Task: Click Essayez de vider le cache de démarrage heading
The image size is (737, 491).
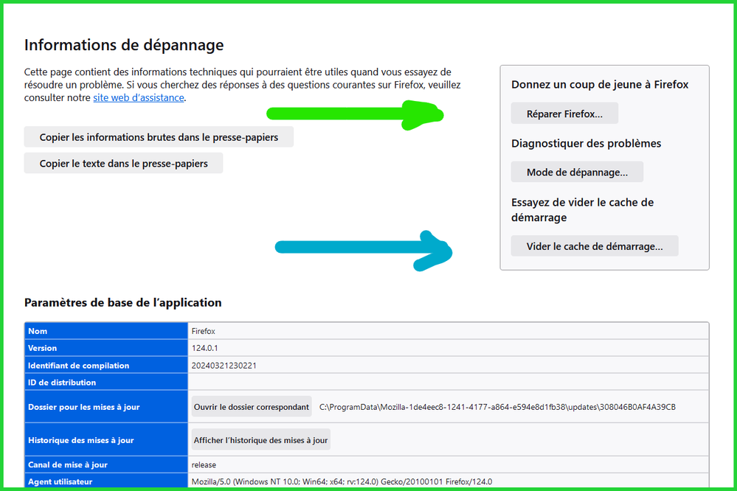Action: coord(582,210)
